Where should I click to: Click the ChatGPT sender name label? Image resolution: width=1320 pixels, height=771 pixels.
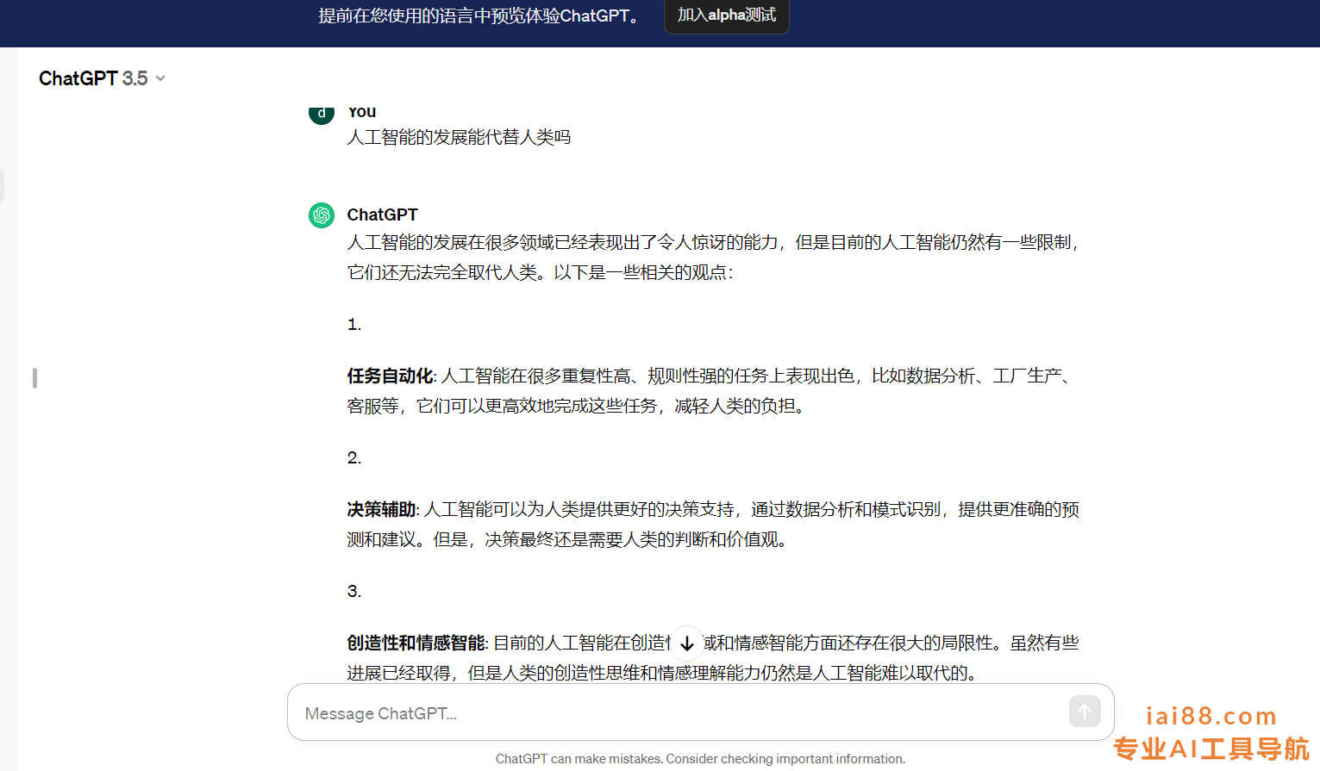[382, 215]
